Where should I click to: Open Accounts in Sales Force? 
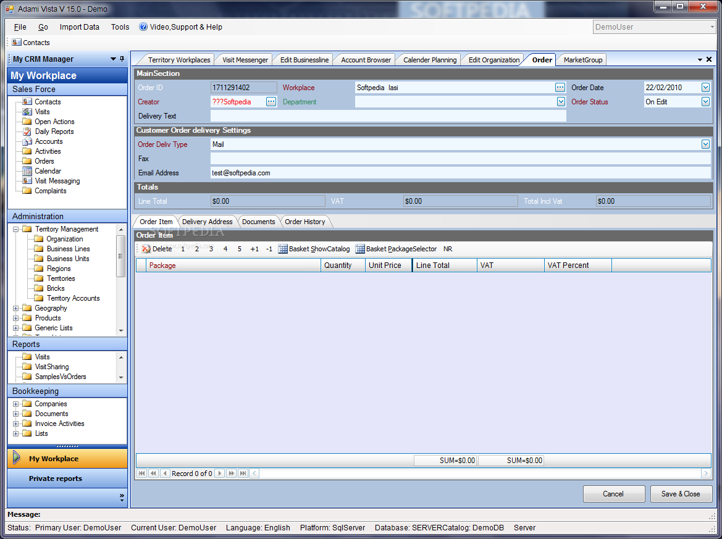(x=48, y=141)
